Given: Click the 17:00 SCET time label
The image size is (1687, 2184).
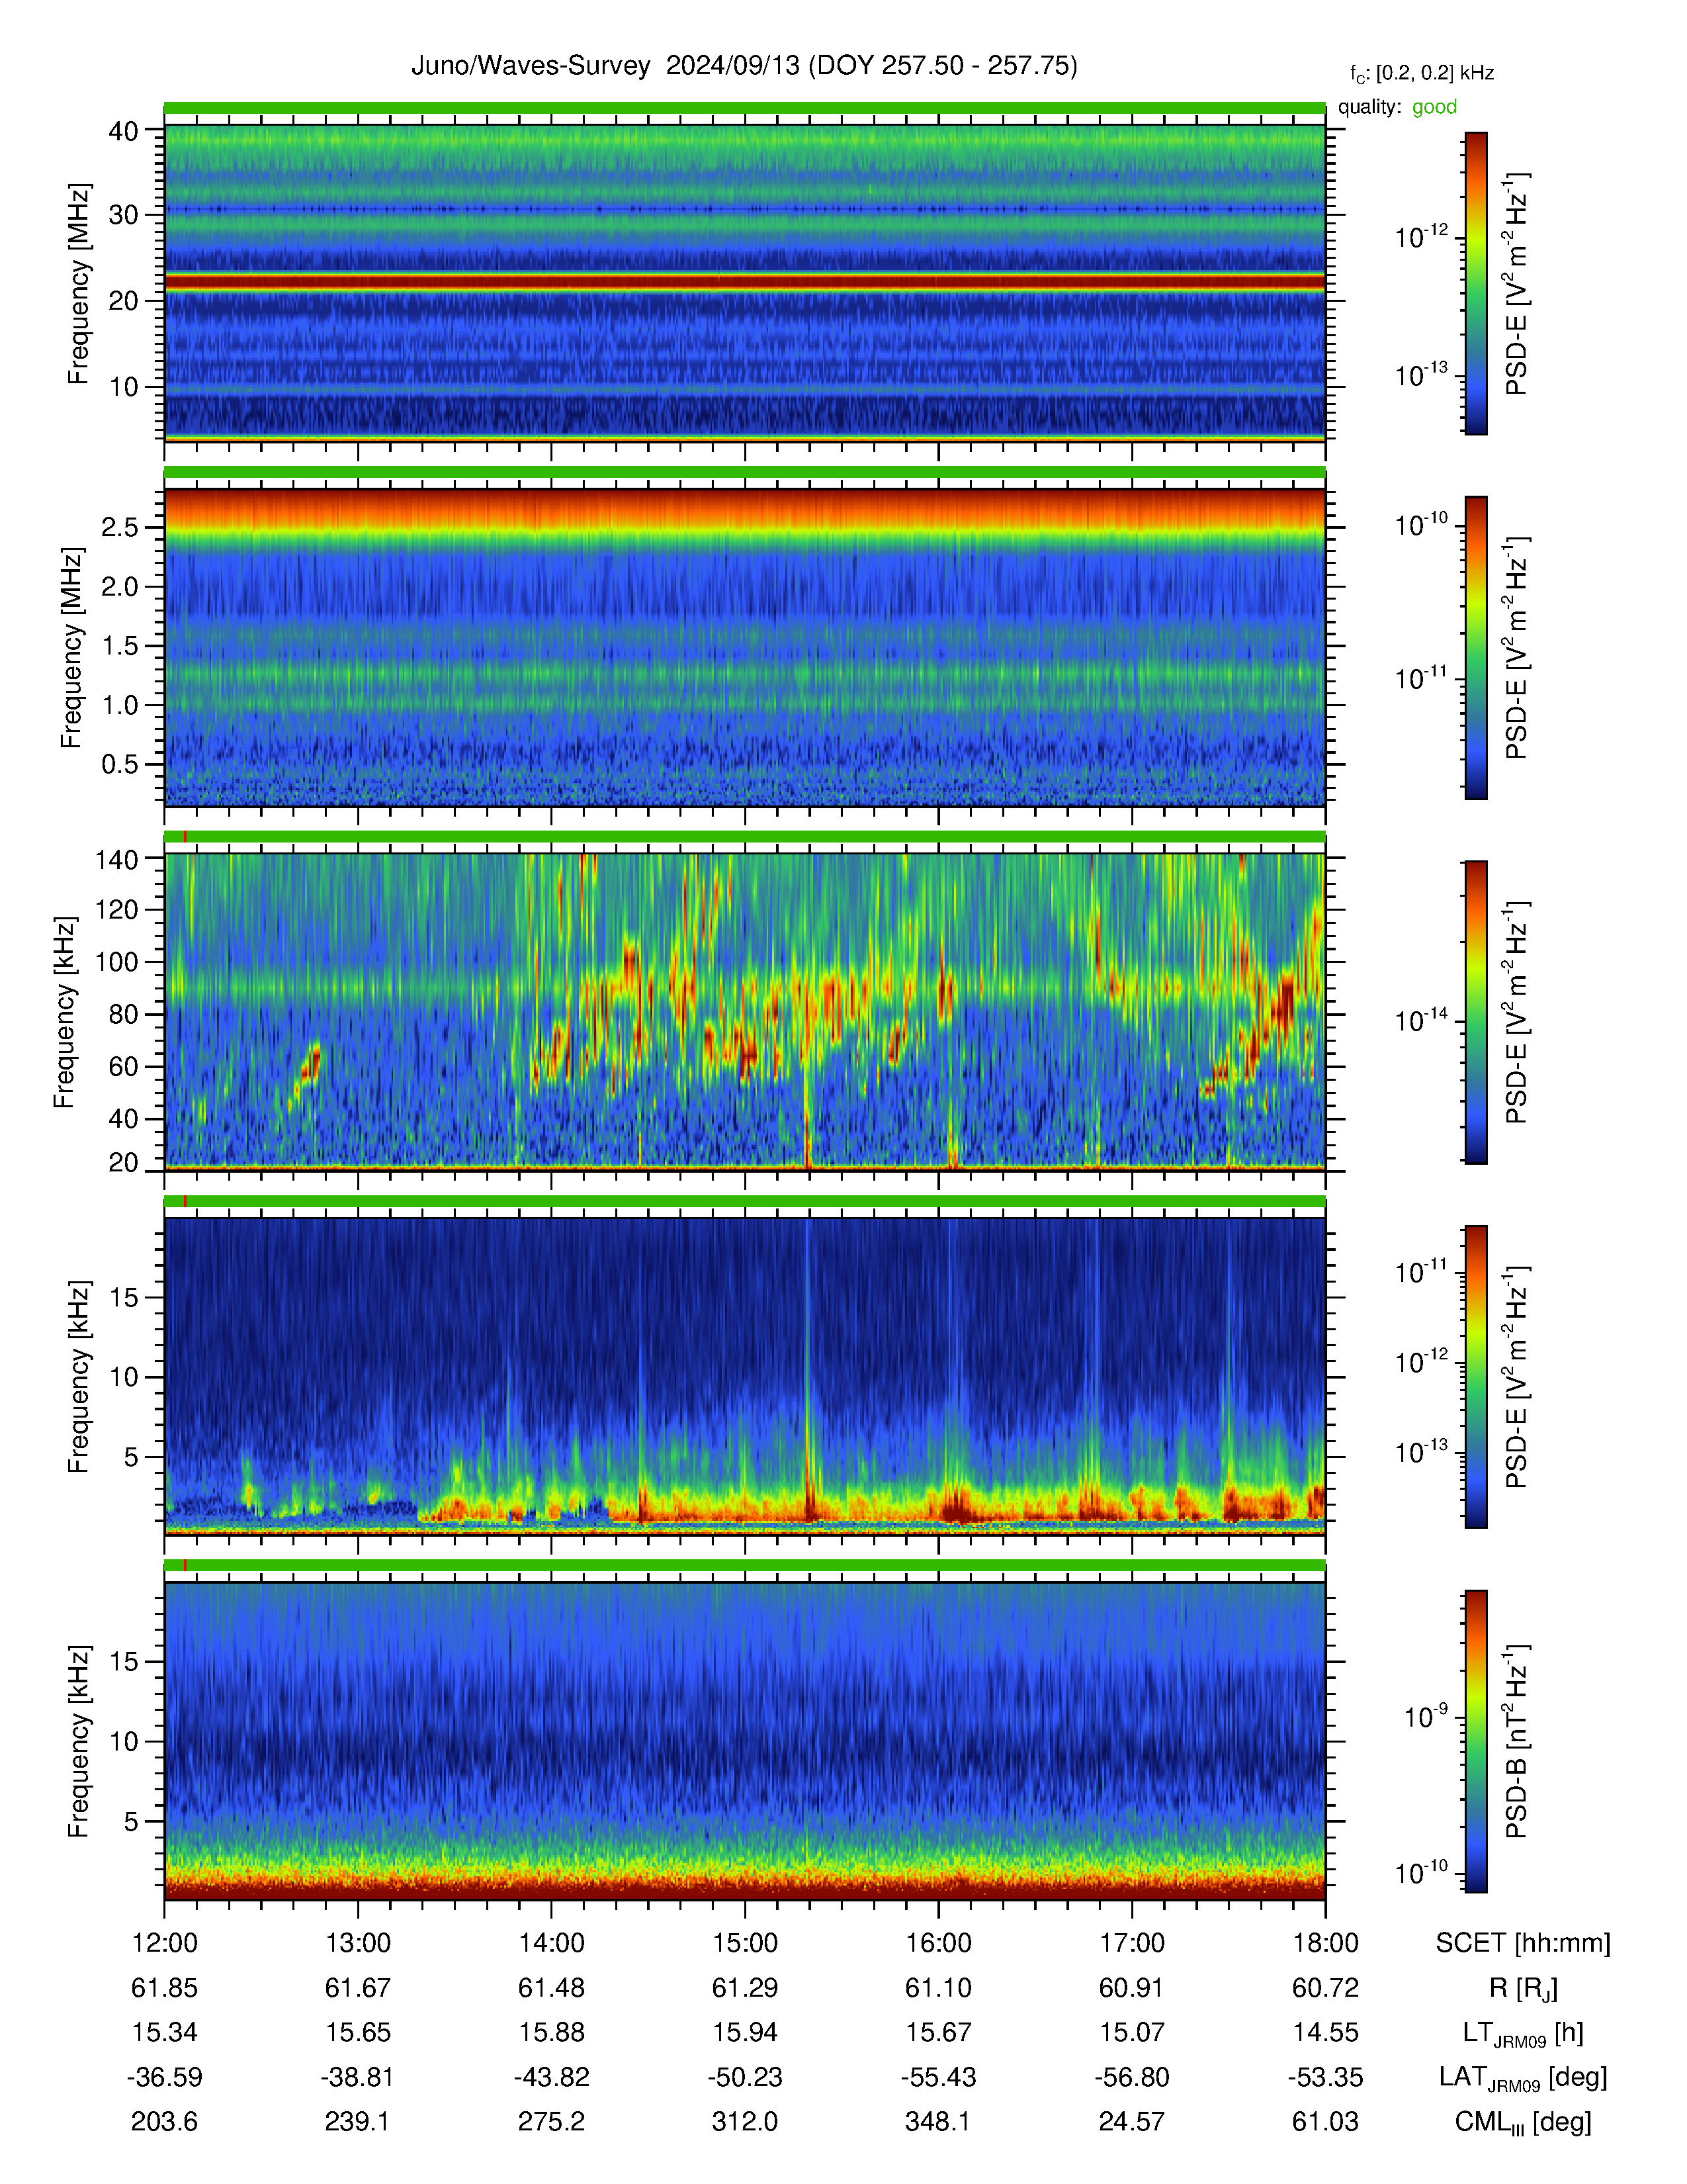Looking at the screenshot, I should coord(1131,1943).
